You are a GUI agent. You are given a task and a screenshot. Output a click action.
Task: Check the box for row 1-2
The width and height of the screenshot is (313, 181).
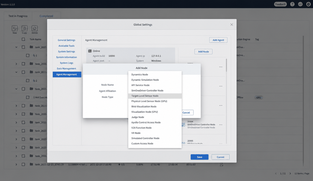click(28, 80)
